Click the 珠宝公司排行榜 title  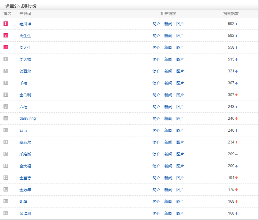tap(21, 6)
